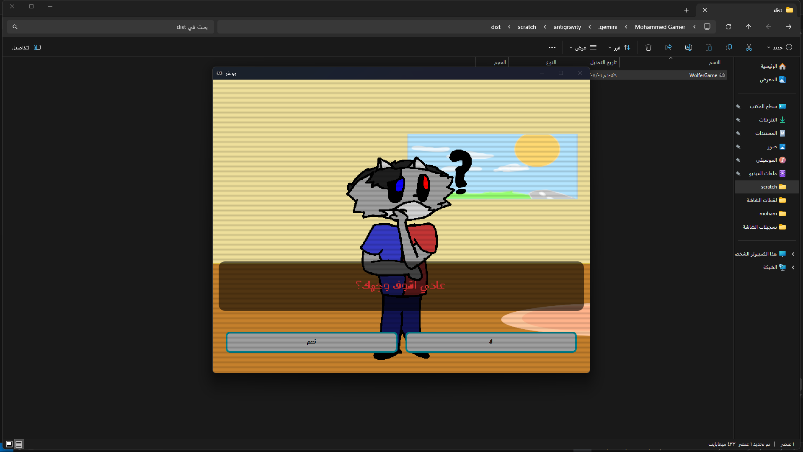Image resolution: width=803 pixels, height=452 pixels.
Task: Click the ولفر game title bar icon
Action: coord(219,73)
